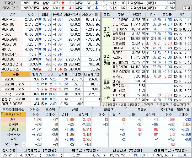Click the 선물 column group header
The width and height of the screenshot is (192, 158).
(x=75, y=110)
